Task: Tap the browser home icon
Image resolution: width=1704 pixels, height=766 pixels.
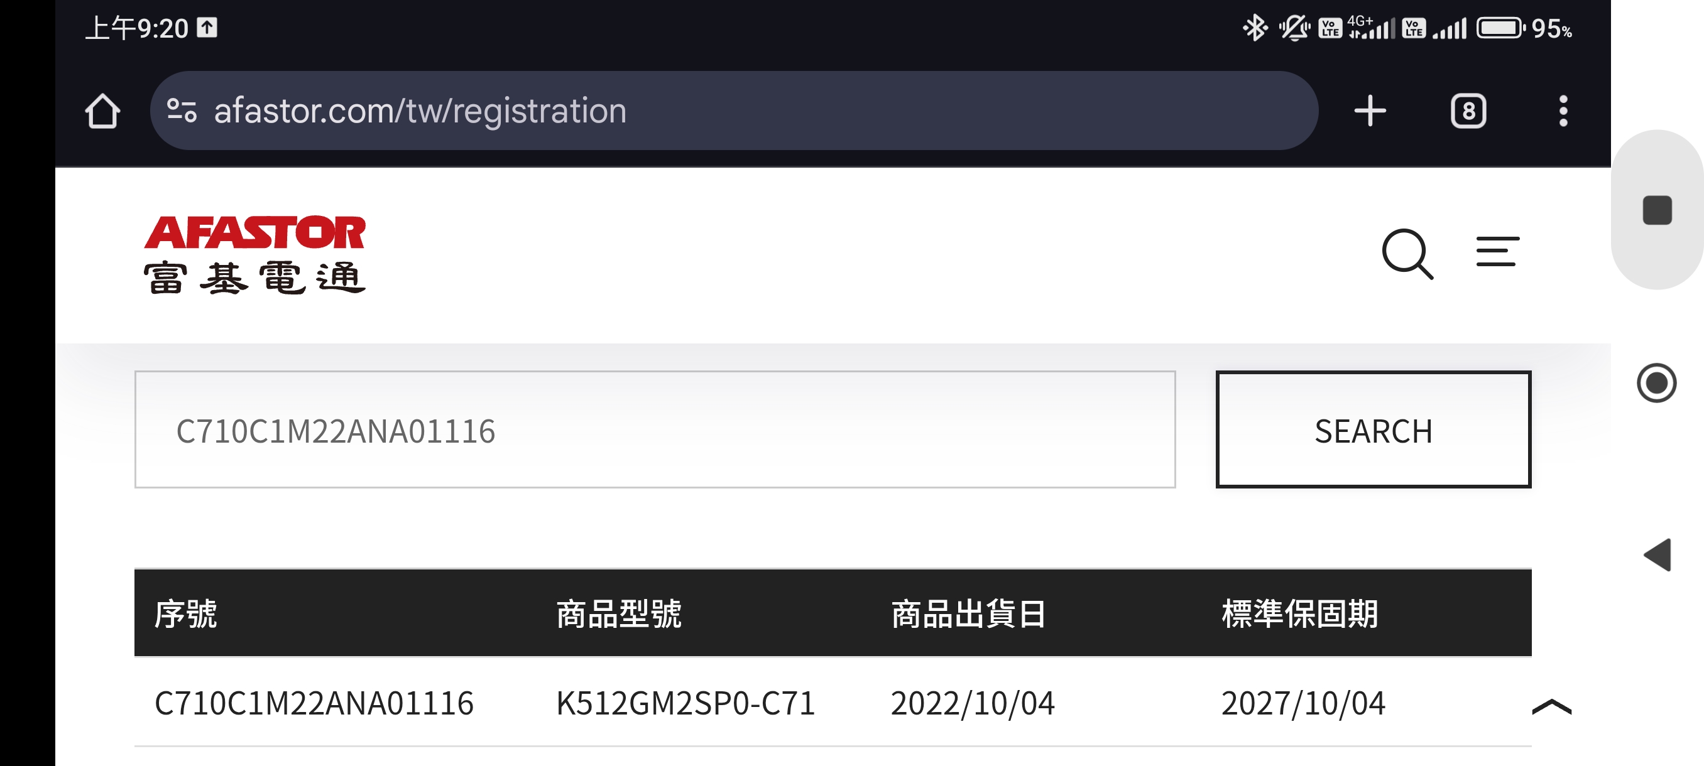Action: [x=102, y=111]
